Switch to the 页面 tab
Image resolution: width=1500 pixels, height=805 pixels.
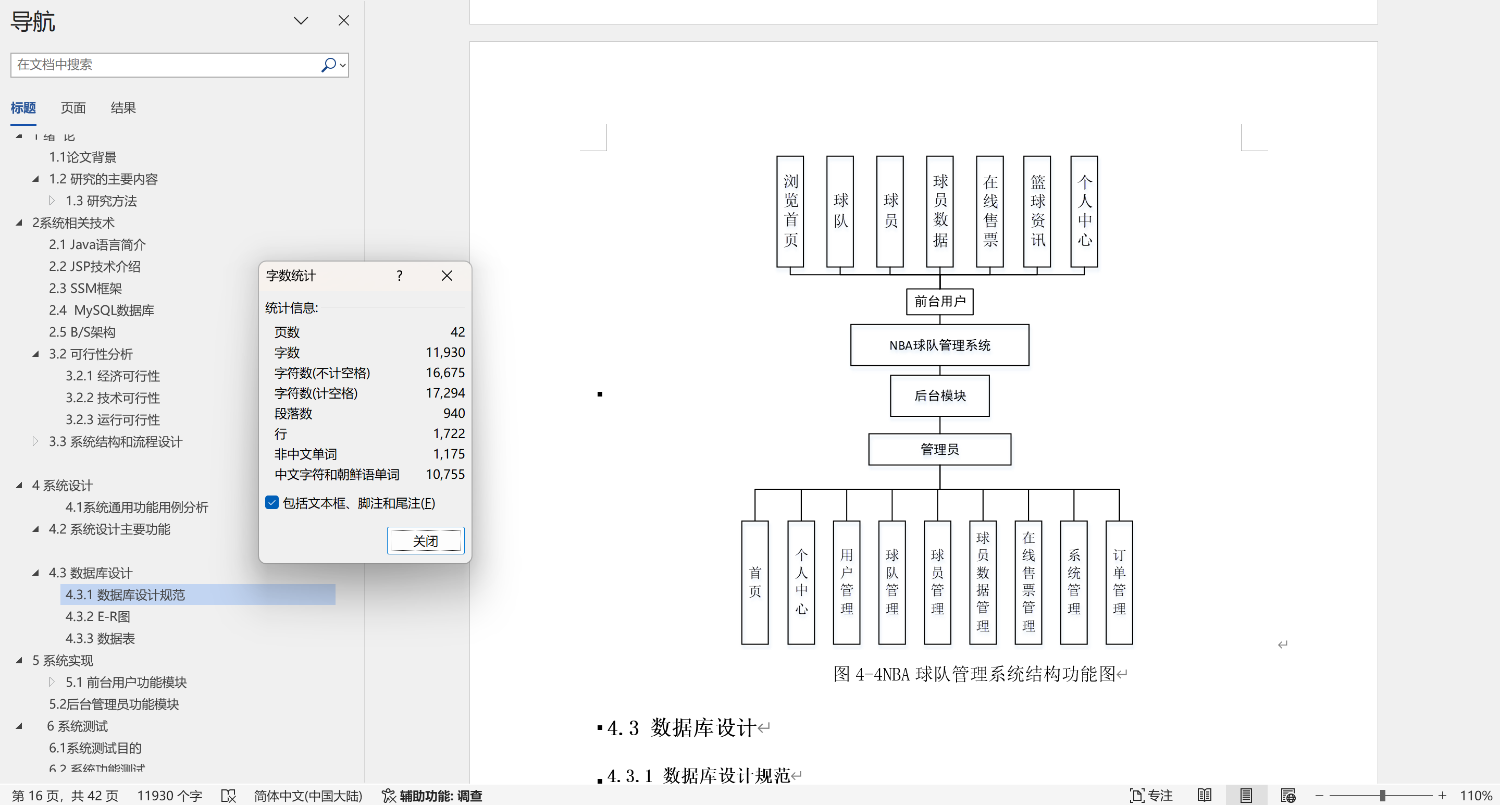click(73, 108)
